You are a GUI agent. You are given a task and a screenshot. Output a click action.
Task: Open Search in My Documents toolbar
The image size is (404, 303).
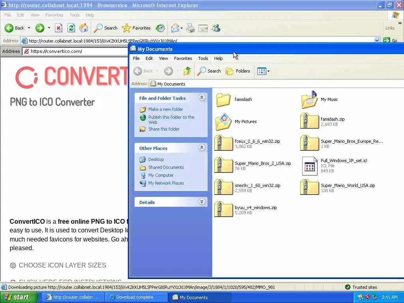click(x=209, y=71)
